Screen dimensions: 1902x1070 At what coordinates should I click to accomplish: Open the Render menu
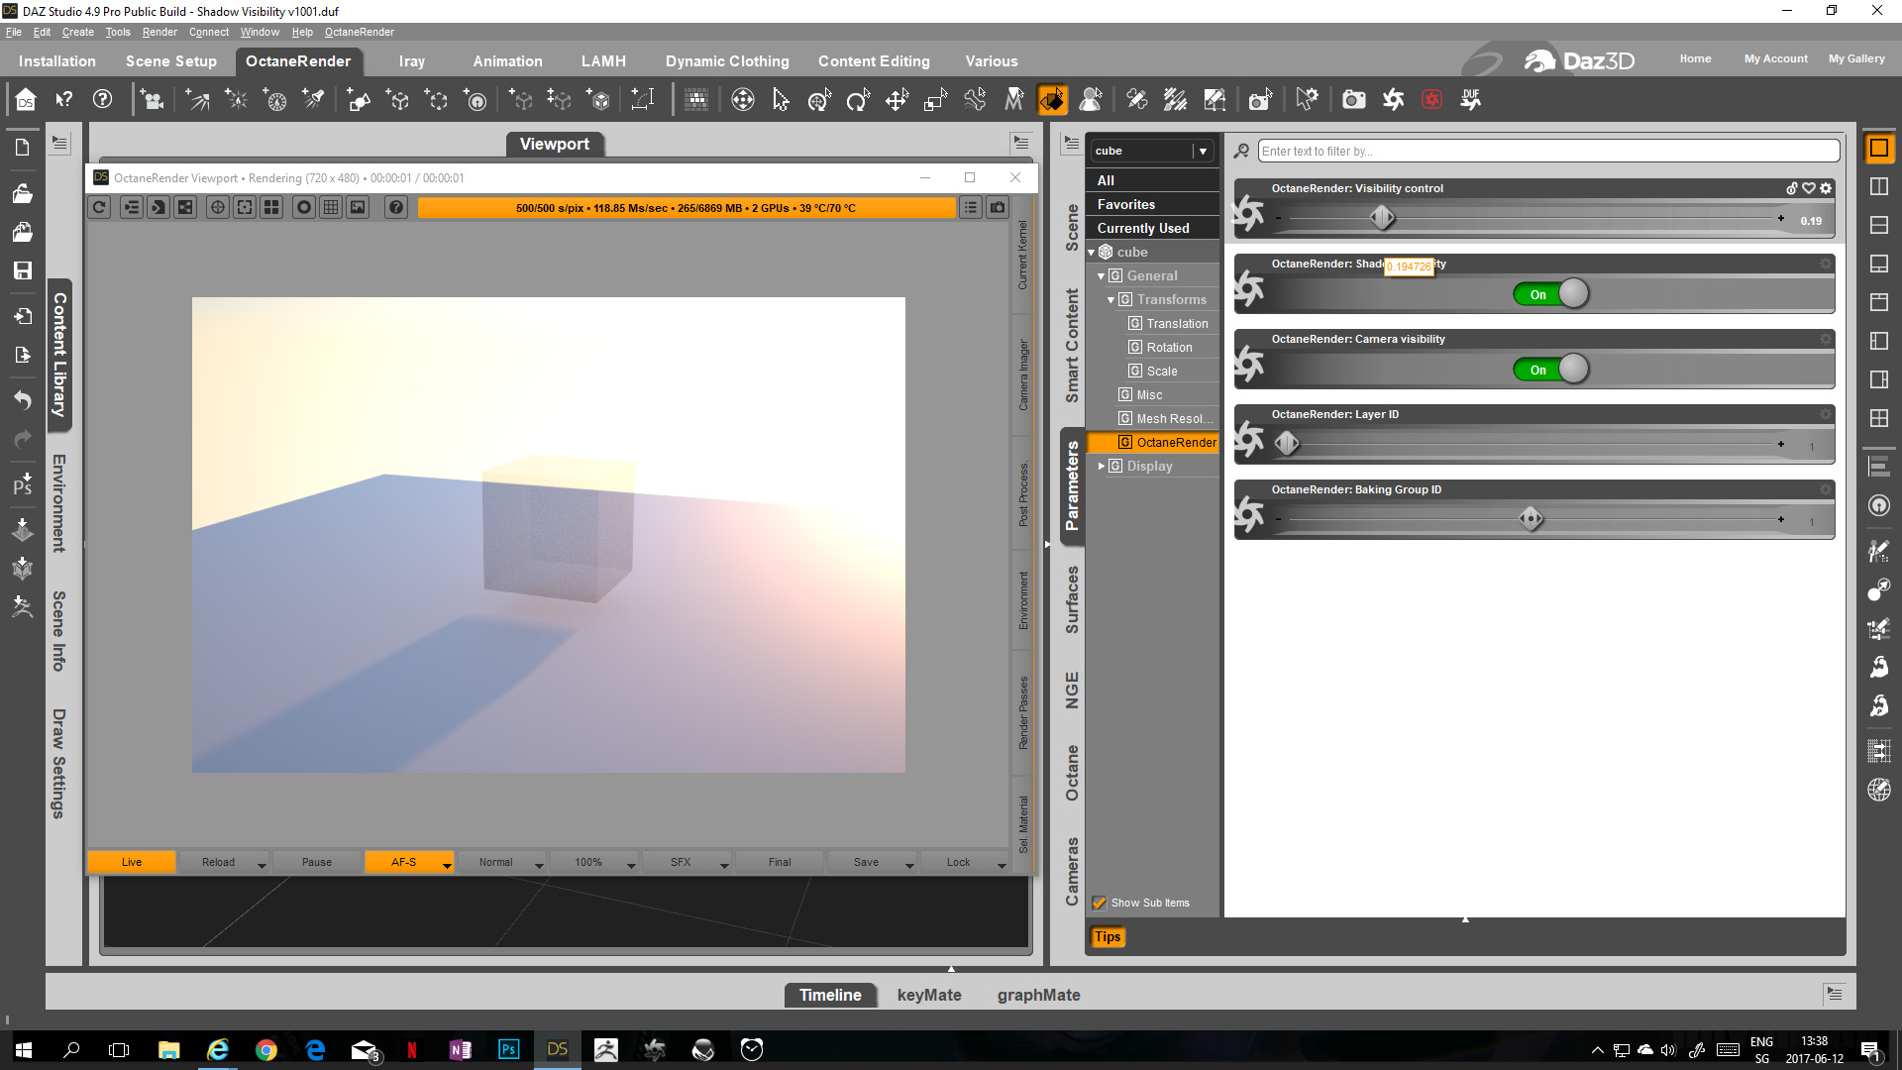click(x=158, y=32)
